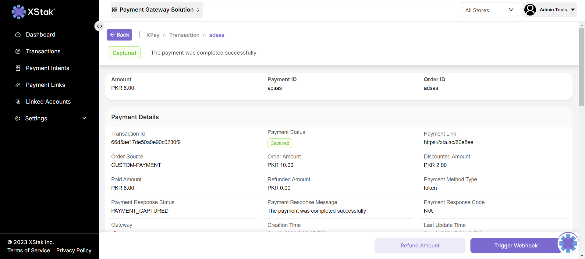Click the Payment Links chain icon
This screenshot has height=259, width=585.
(x=18, y=85)
